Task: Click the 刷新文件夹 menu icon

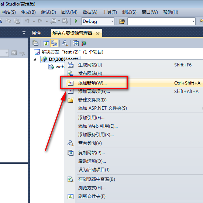Action: [x=70, y=196]
